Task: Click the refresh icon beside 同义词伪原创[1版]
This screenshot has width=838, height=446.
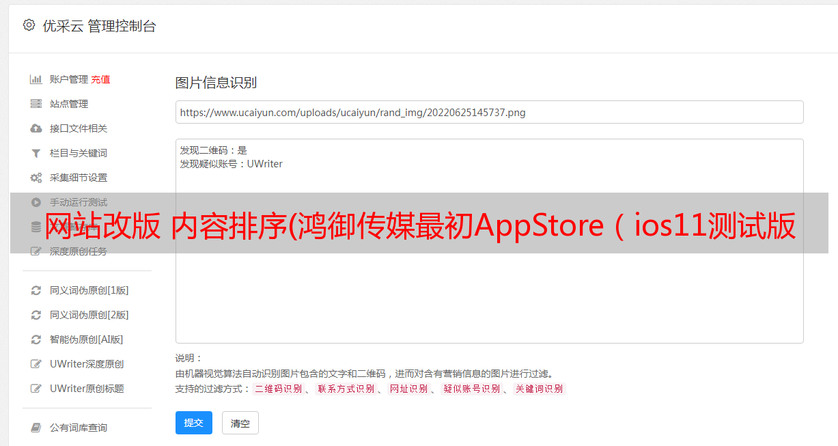Action: click(36, 290)
